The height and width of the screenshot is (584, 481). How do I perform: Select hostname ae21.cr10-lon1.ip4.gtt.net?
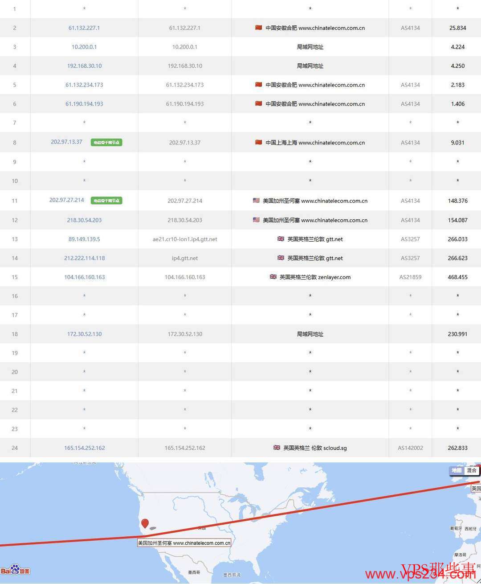coord(185,239)
